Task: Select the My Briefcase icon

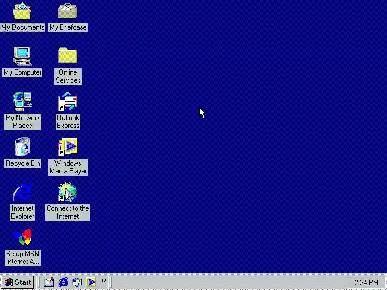Action: [68, 11]
